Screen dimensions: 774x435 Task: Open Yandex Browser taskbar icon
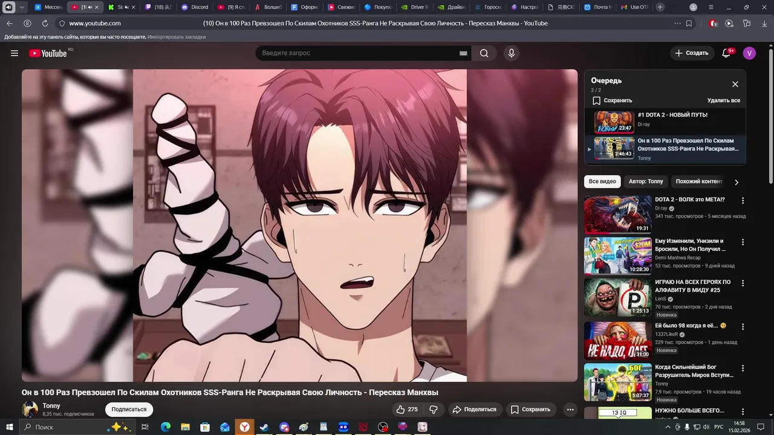244,427
